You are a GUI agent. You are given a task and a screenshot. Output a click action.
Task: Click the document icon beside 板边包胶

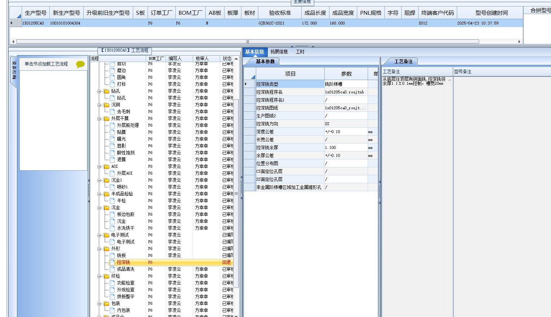(x=112, y=215)
